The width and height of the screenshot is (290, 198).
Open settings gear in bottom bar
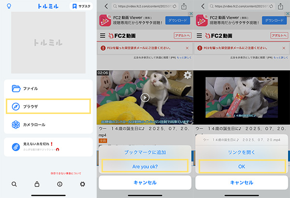(83, 184)
